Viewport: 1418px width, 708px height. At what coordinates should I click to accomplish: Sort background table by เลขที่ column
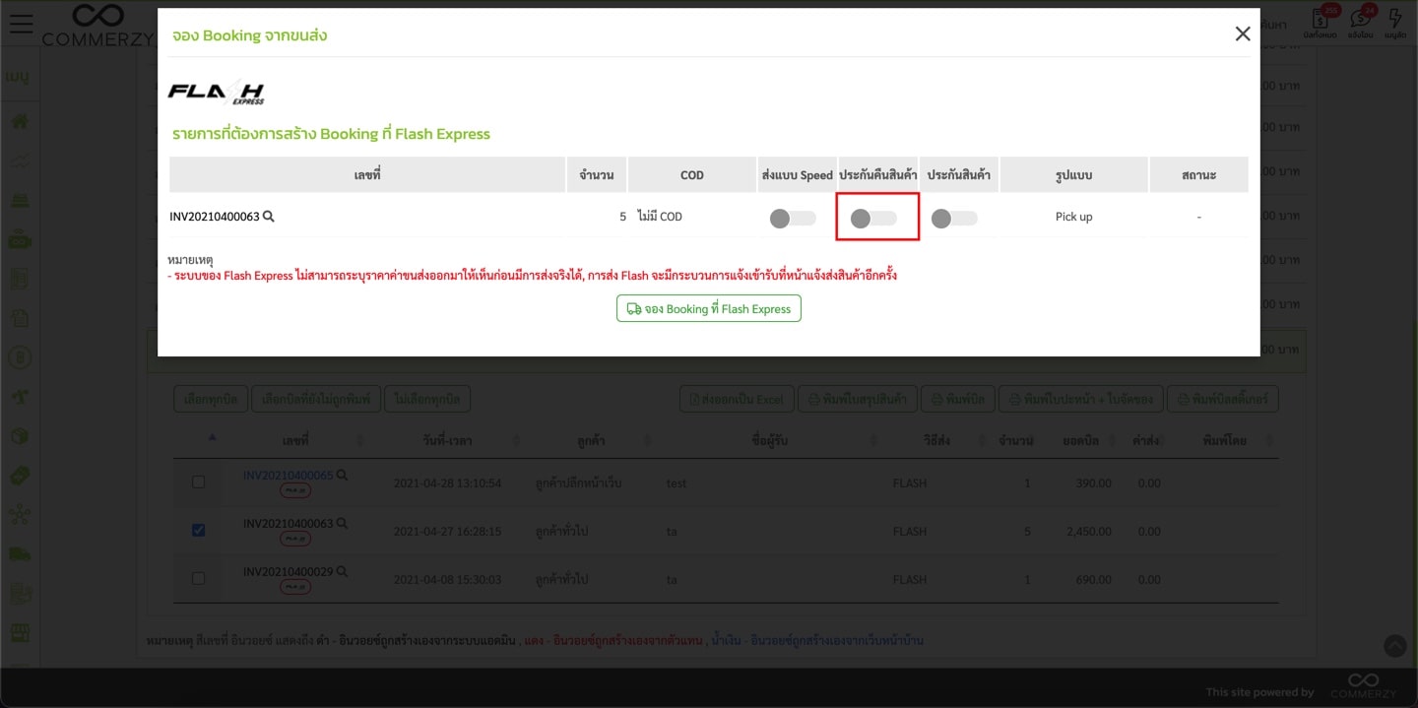[295, 440]
